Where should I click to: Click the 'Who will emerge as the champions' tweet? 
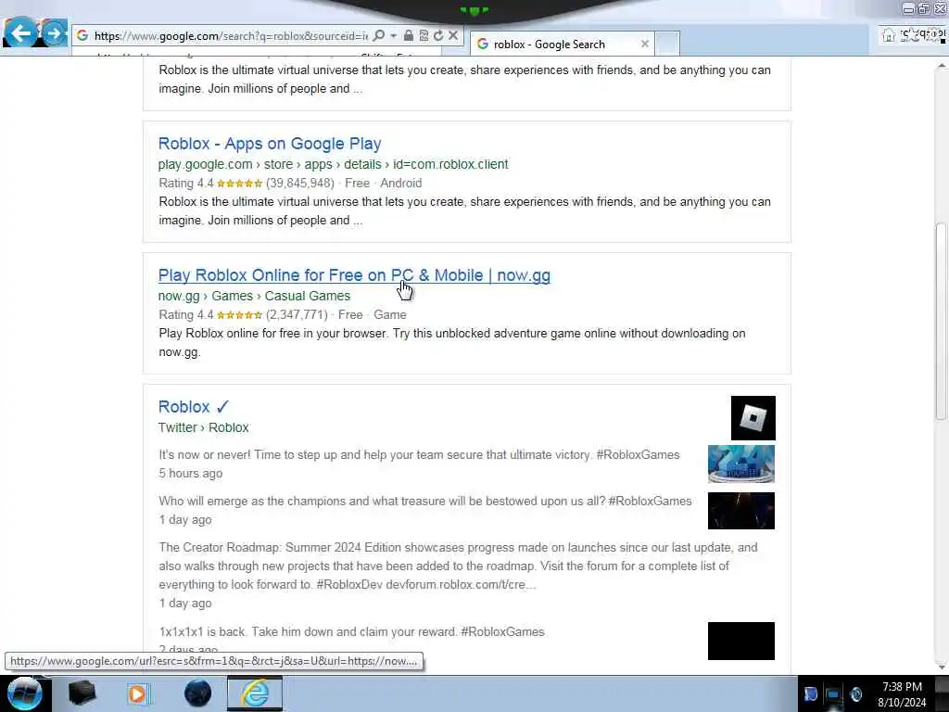424,502
